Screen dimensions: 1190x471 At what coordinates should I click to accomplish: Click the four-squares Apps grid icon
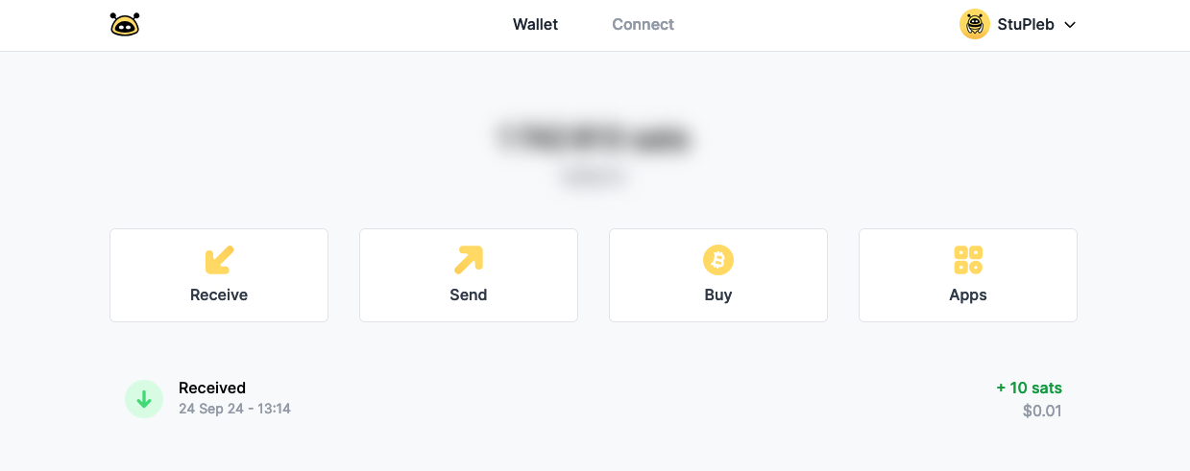[x=968, y=260]
